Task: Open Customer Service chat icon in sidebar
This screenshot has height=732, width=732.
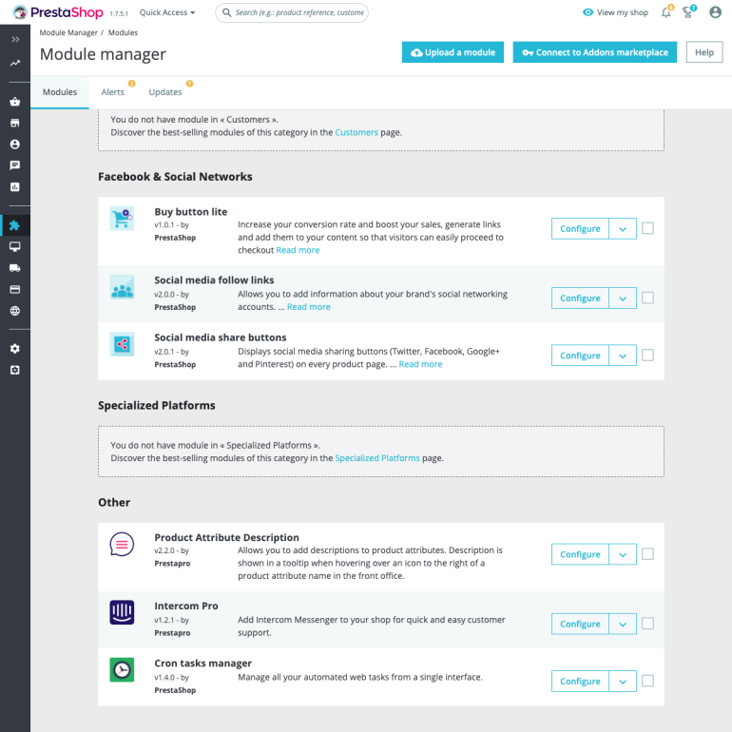Action: click(x=15, y=165)
